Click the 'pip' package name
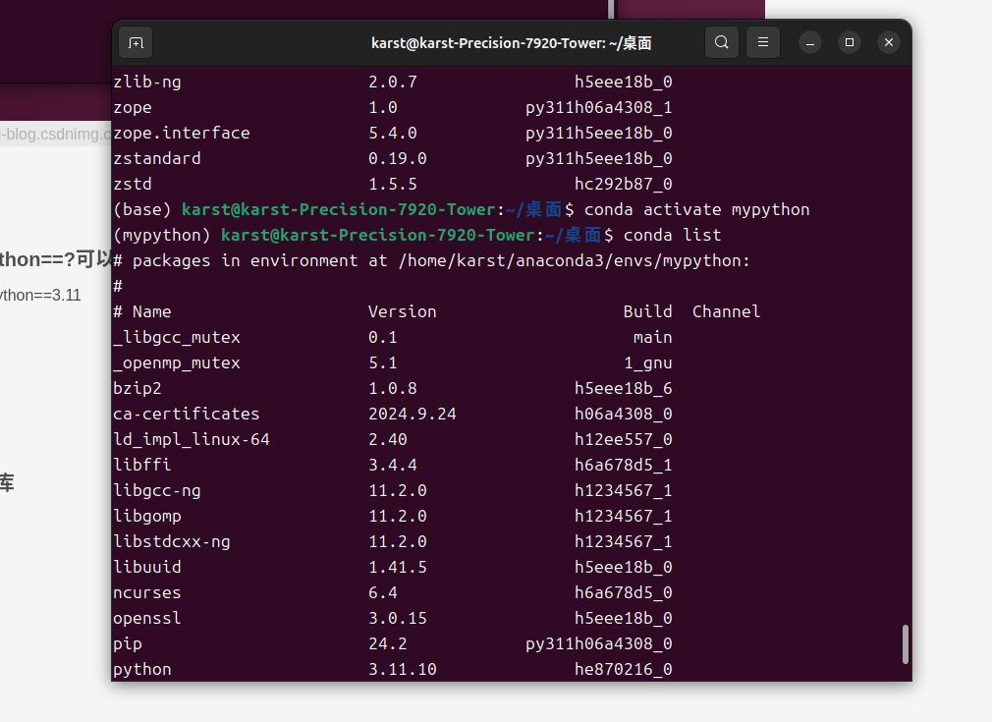This screenshot has width=992, height=722. click(x=127, y=644)
